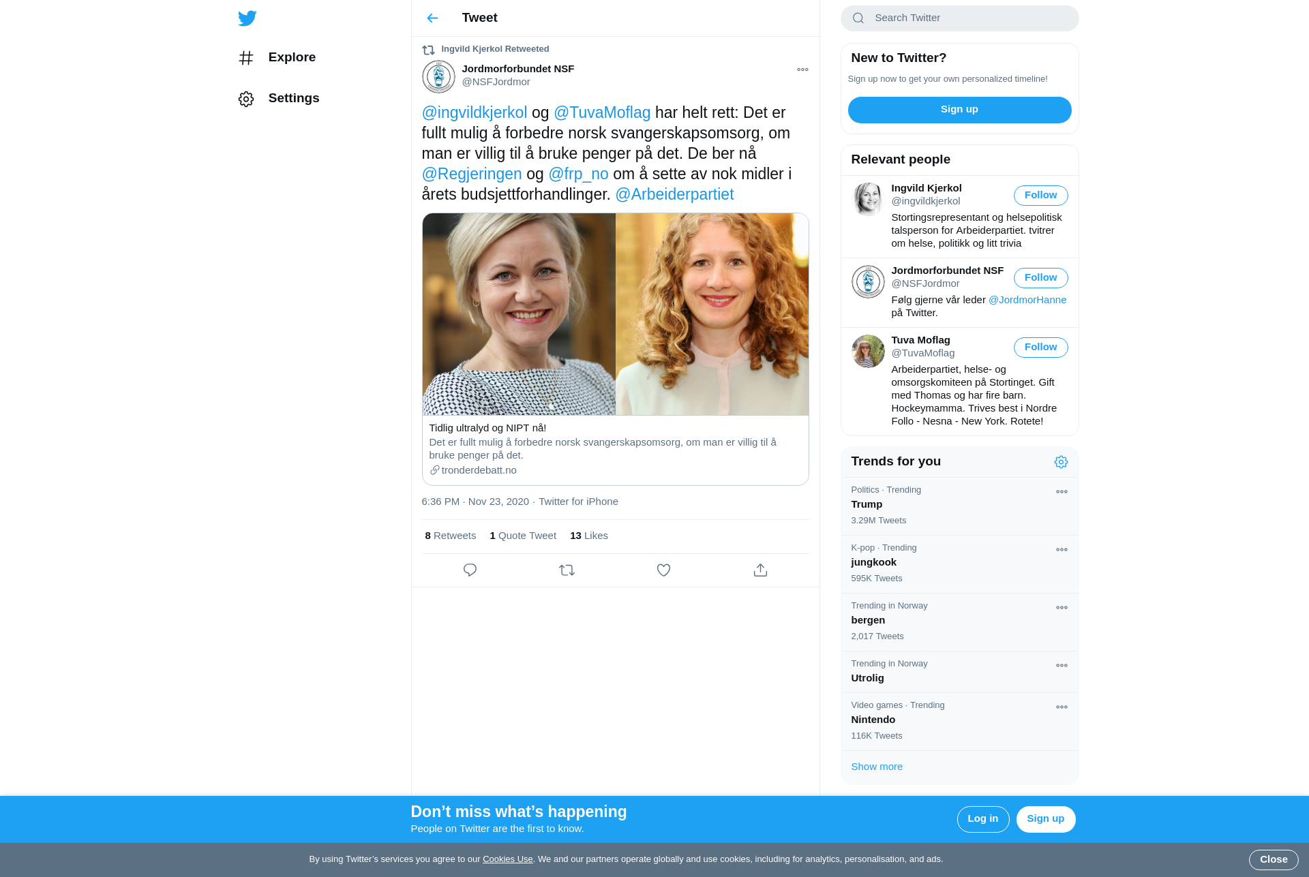Screen dimensions: 1309x877
Task: Share the tweet with share icon
Action: [760, 570]
